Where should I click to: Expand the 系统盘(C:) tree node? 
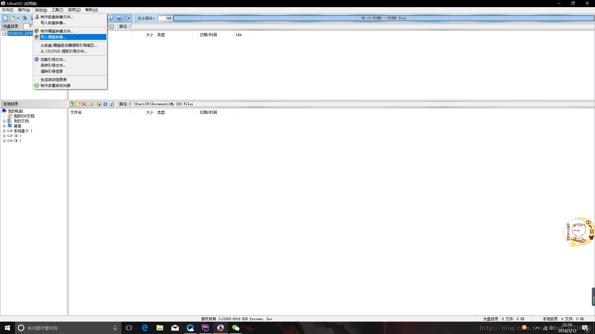point(4,131)
